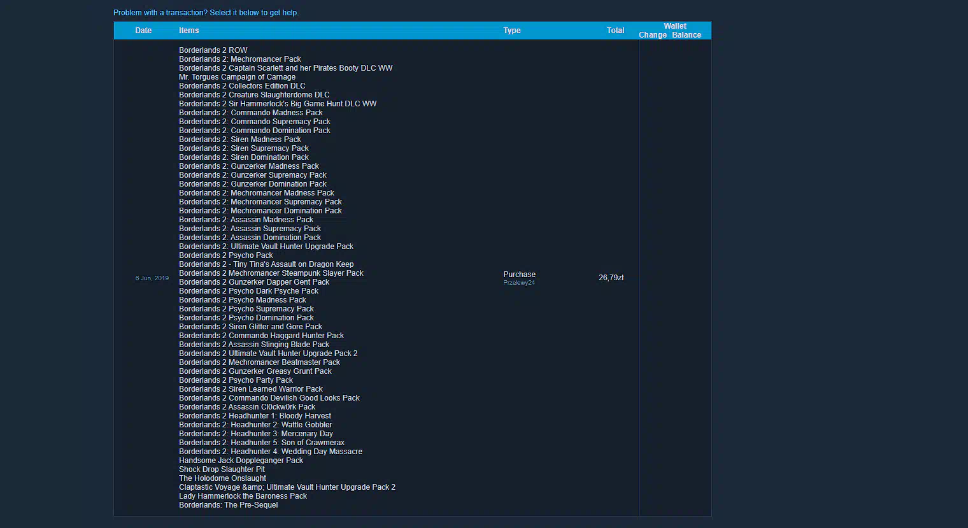968x528 pixels.
Task: Click the Type column header
Action: 512,31
